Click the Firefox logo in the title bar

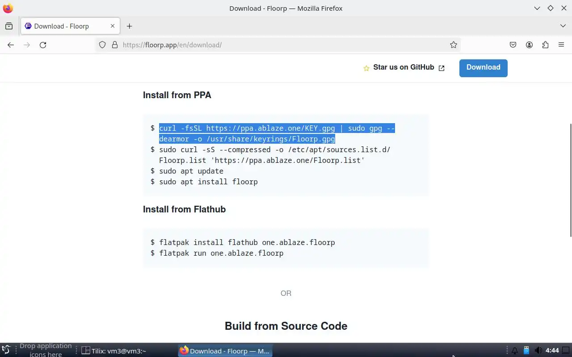pyautogui.click(x=8, y=8)
